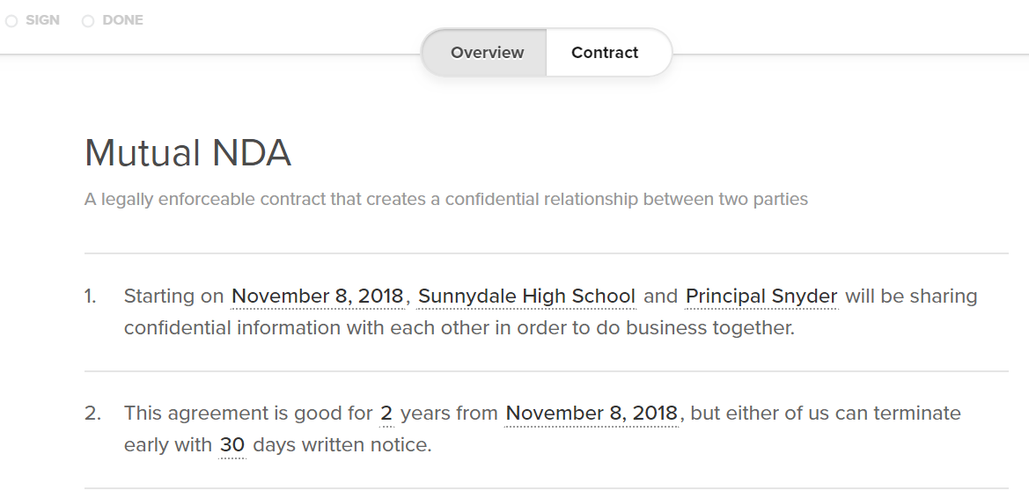Click the Mutual NDA title heading

pyautogui.click(x=187, y=153)
